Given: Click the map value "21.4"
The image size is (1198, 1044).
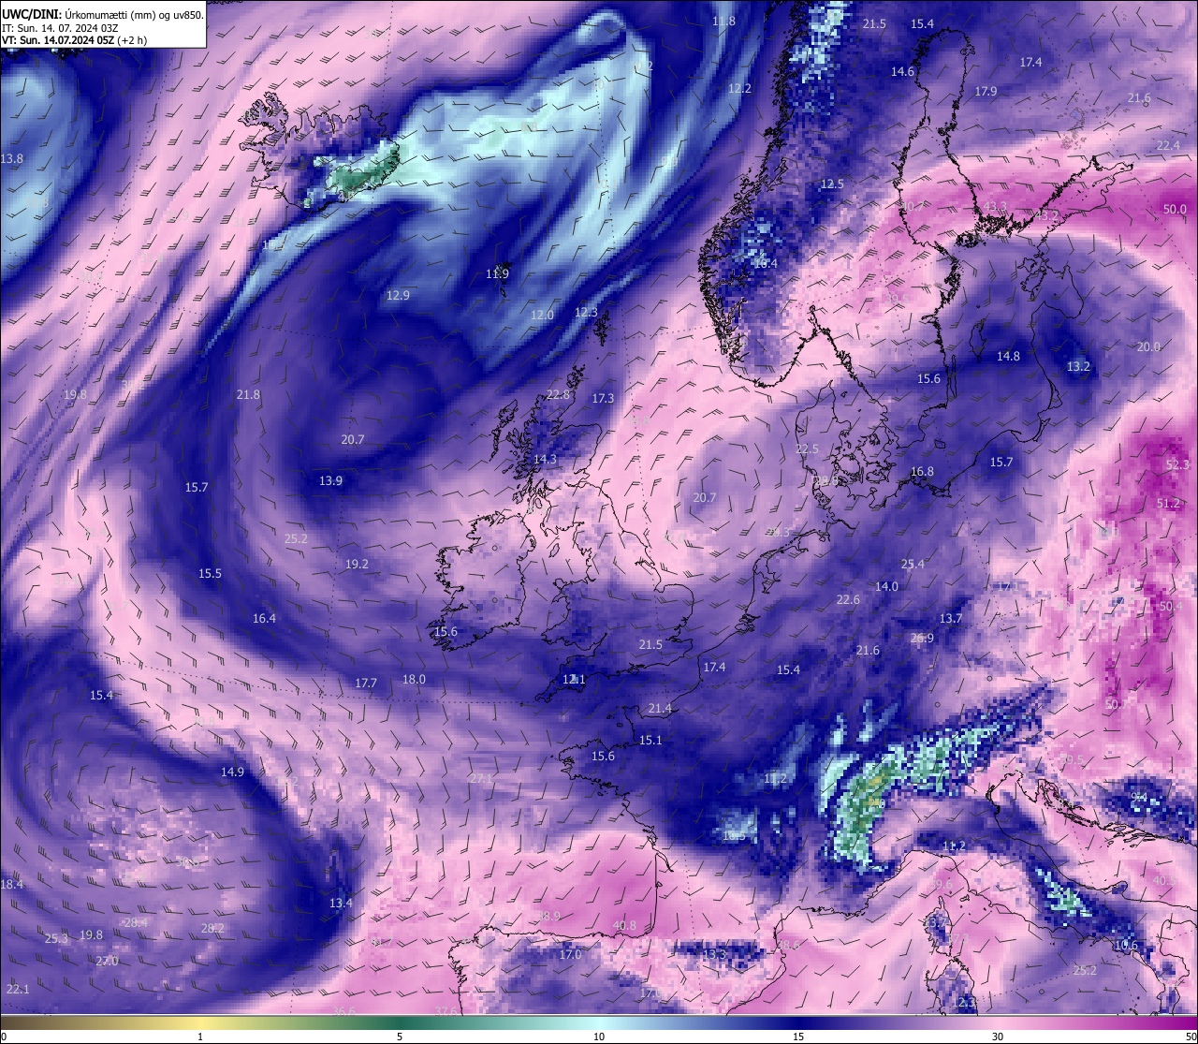Looking at the screenshot, I should [x=659, y=709].
